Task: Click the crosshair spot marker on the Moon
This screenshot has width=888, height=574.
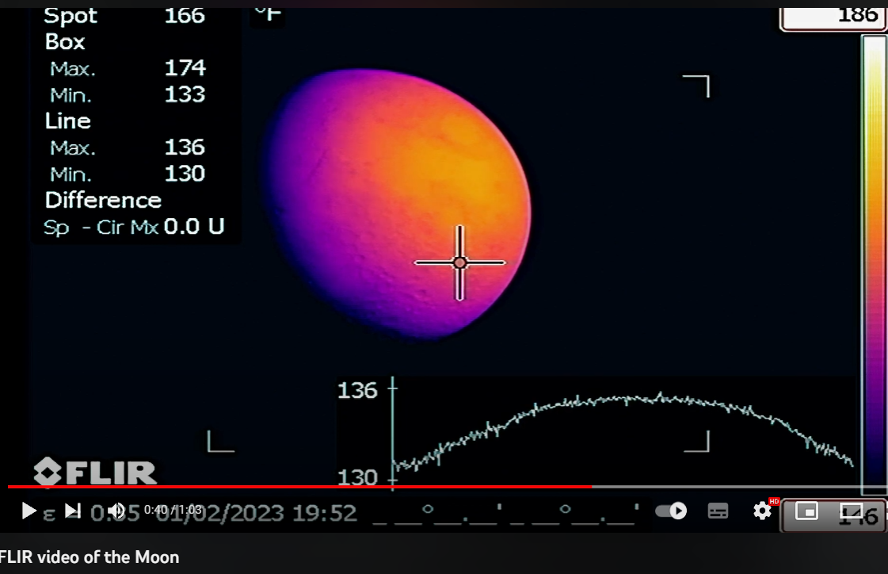Action: coord(459,262)
